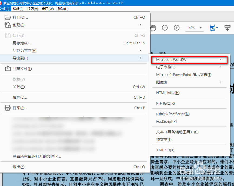Expand the 导出到(T) submenu arrow

141,58
